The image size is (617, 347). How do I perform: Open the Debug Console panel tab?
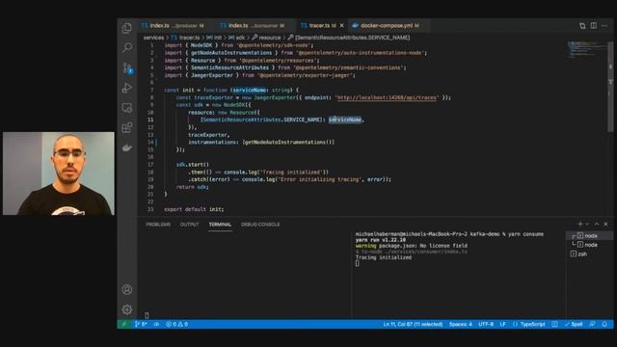260,225
